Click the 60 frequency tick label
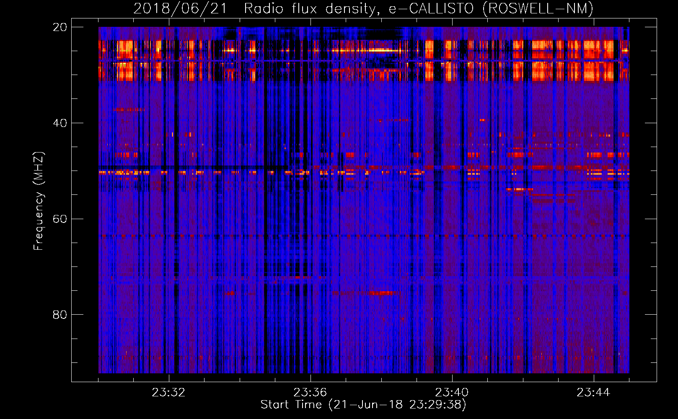678x419 pixels. pyautogui.click(x=60, y=219)
